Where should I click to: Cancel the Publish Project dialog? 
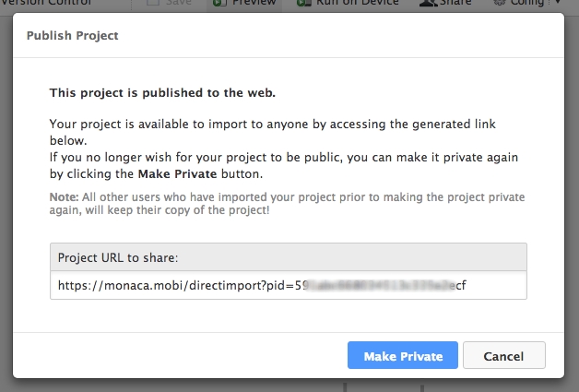504,355
